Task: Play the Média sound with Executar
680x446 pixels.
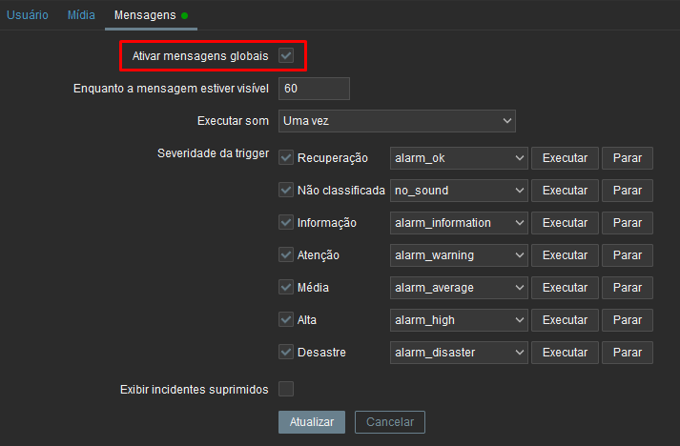Action: (x=565, y=288)
